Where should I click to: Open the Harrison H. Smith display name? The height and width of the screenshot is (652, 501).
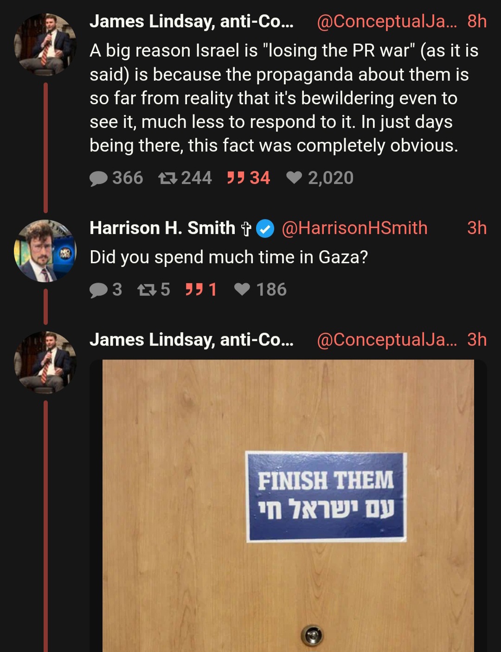click(x=163, y=228)
